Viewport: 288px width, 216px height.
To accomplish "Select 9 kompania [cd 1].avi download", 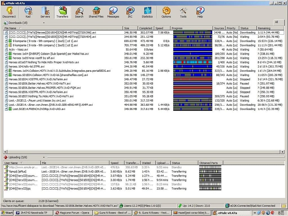I will 144,41.
